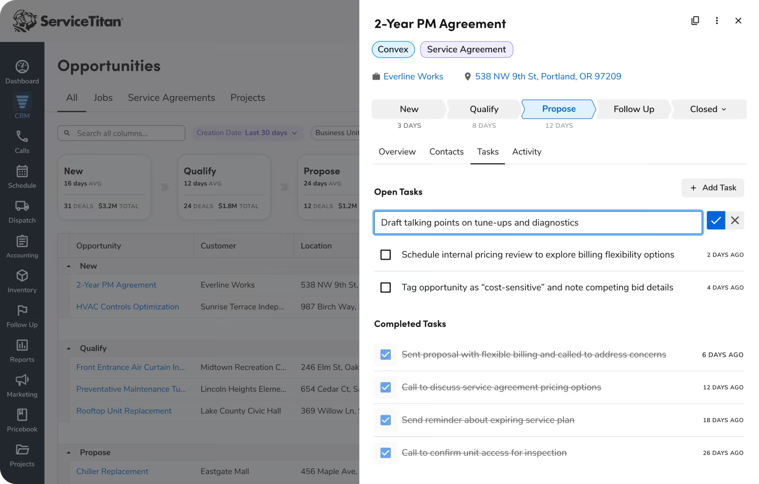The image size is (759, 484).
Task: Switch to the Overview tab
Action: point(397,152)
